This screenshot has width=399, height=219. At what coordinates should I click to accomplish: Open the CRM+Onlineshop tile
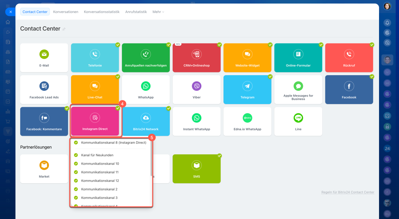pos(196,58)
